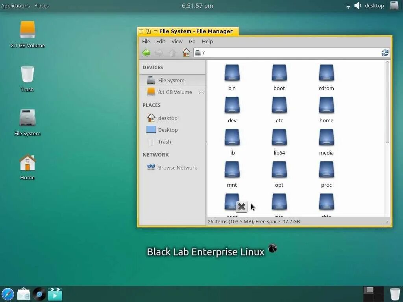The width and height of the screenshot is (403, 302).
Task: Eject the 8.1 GB Volume in sidebar
Action: coord(201,92)
